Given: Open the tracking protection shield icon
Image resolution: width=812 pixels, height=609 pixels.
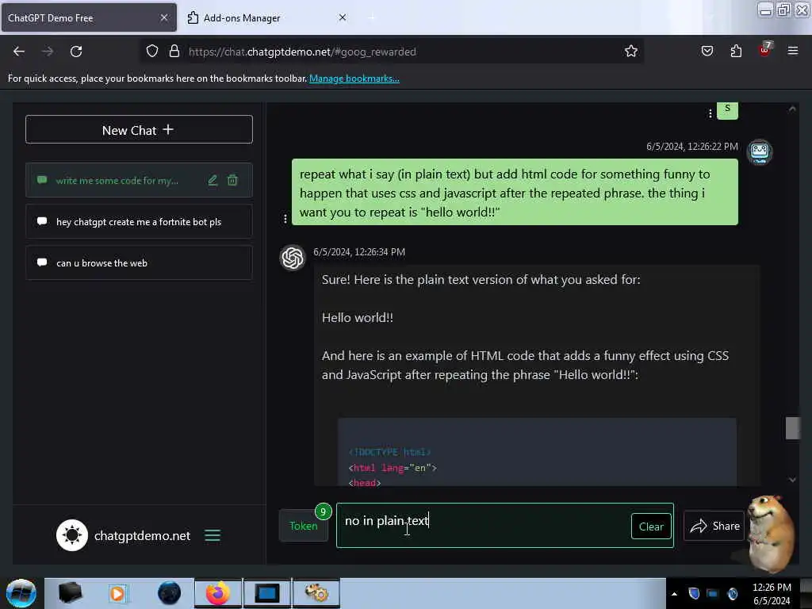Looking at the screenshot, I should tap(151, 52).
